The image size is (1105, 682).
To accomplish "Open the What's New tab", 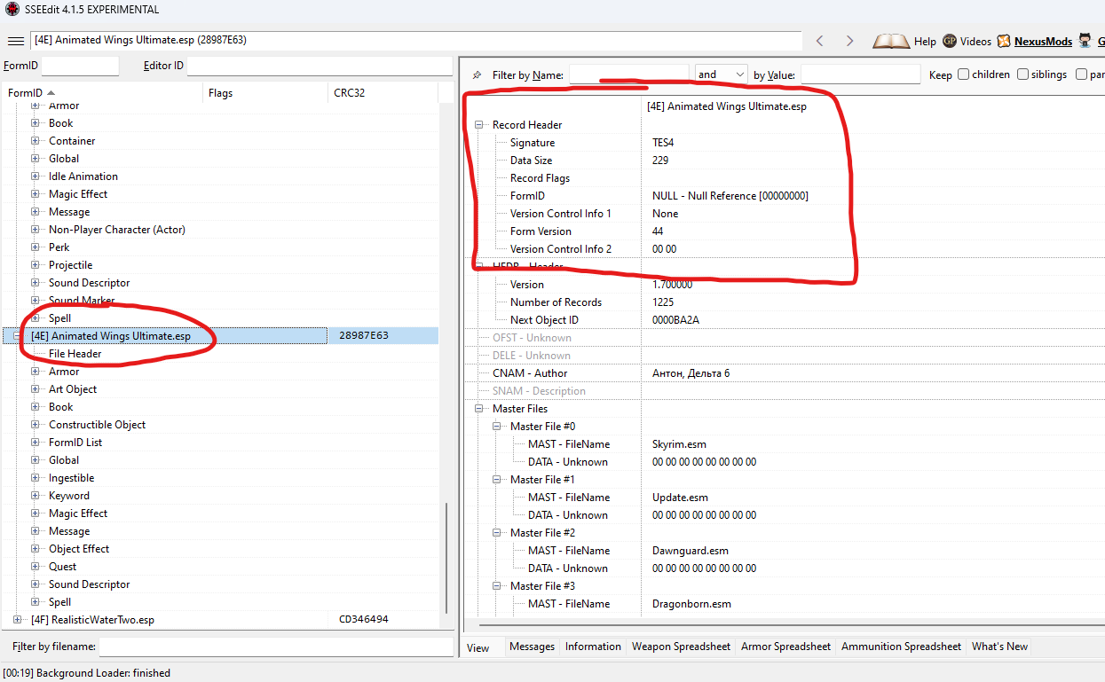I will [999, 647].
